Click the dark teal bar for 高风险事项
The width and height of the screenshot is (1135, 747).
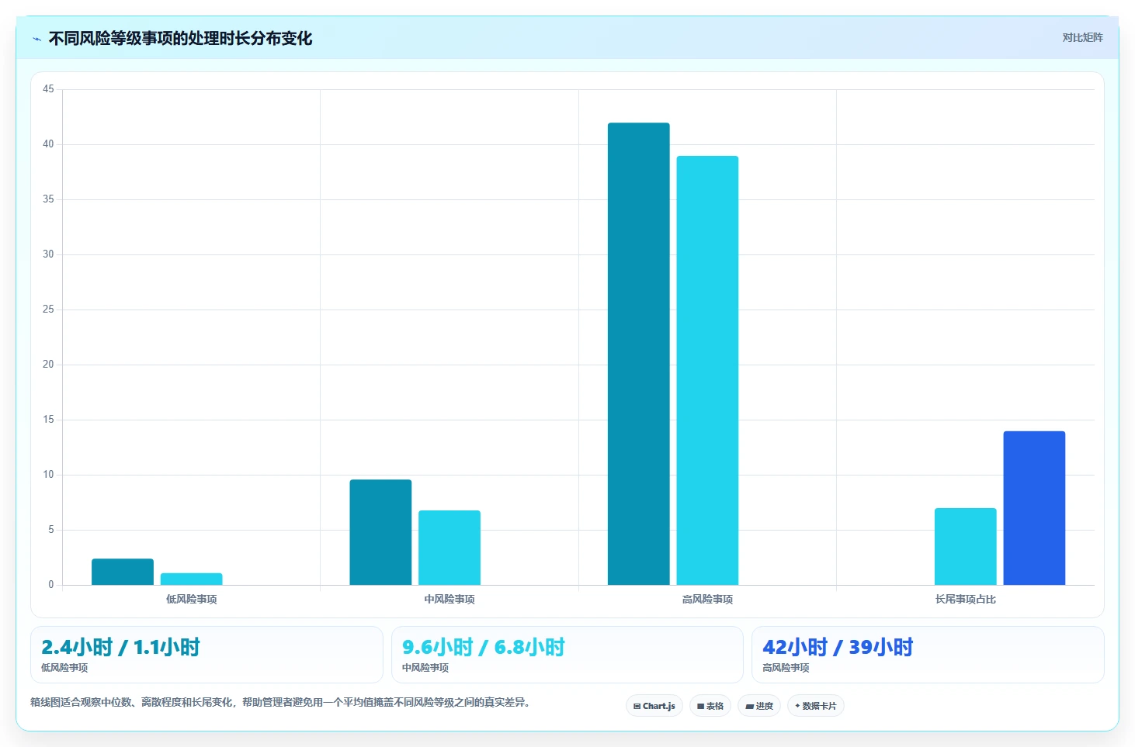point(639,354)
